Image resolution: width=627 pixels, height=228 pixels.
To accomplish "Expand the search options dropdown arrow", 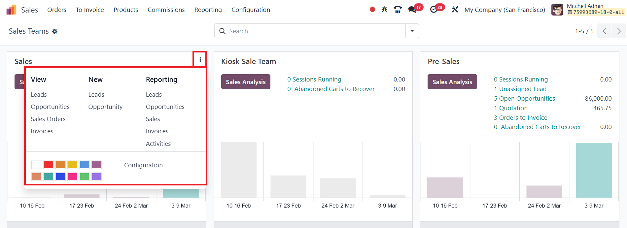I will pyautogui.click(x=412, y=31).
